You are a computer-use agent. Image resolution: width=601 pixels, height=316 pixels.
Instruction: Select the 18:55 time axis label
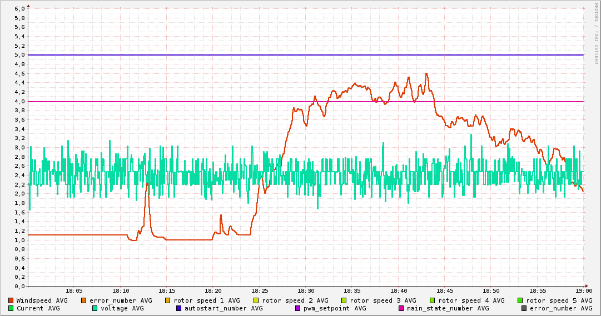click(538, 291)
